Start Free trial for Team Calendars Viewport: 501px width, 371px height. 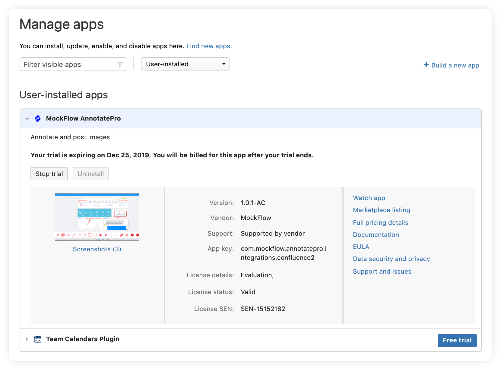[457, 340]
